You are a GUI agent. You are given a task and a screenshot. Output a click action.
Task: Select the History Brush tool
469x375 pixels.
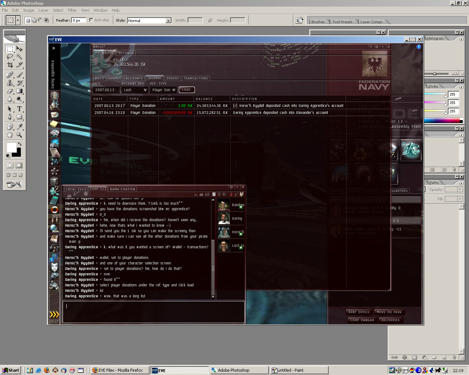coord(19,83)
